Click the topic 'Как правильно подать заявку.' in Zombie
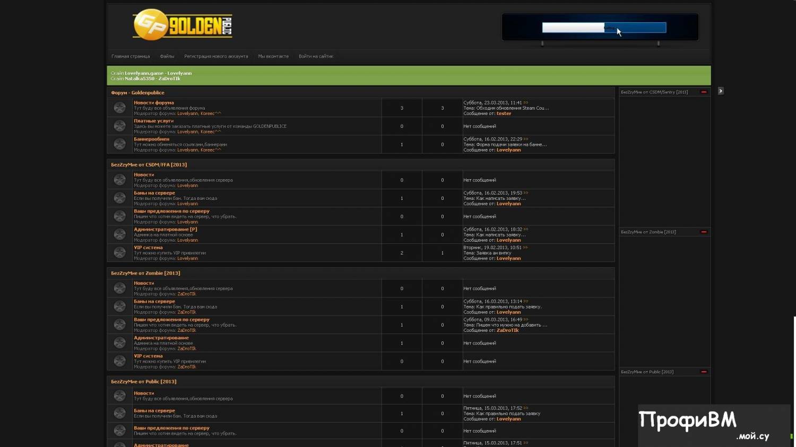This screenshot has height=447, width=796. click(509, 307)
